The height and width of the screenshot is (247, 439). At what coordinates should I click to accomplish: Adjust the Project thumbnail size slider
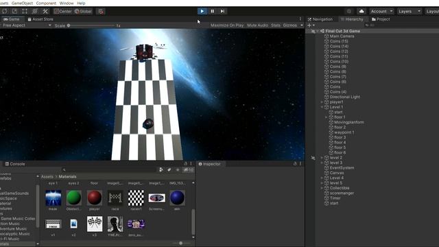coord(182,243)
